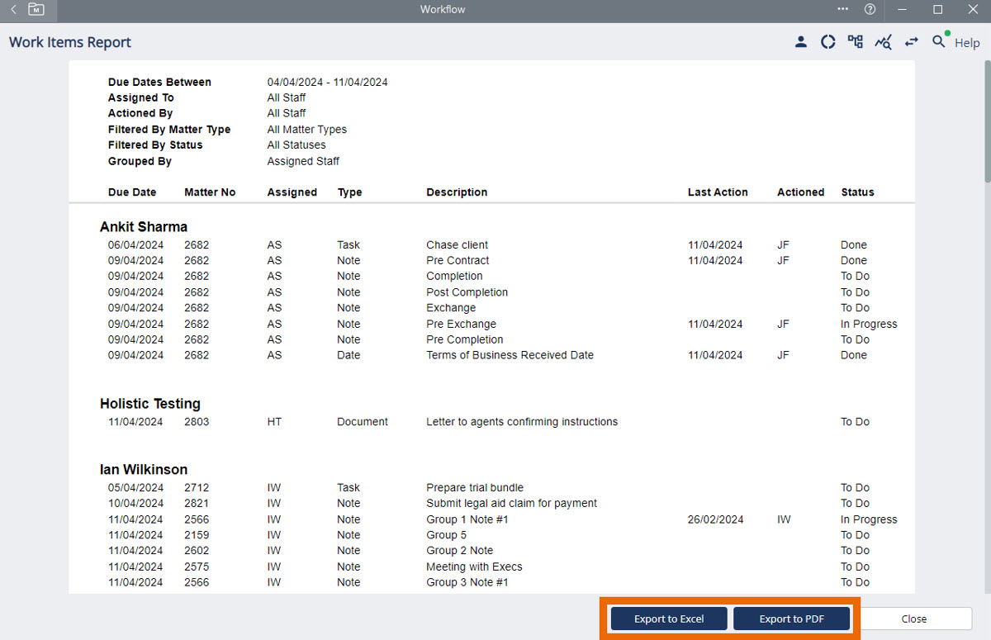Screen dimensions: 991x640
Task: Select the Chase client task row
Action: (x=457, y=244)
